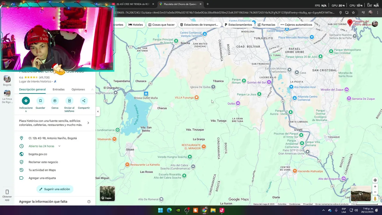382x215 pixels.
Task: Select Reclamar este negocio
Action: pyautogui.click(x=43, y=162)
